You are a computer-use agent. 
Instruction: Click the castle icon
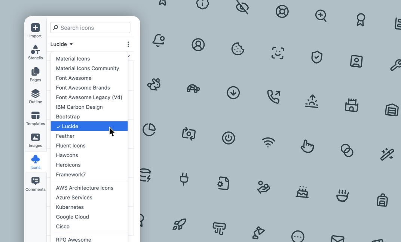click(352, 105)
